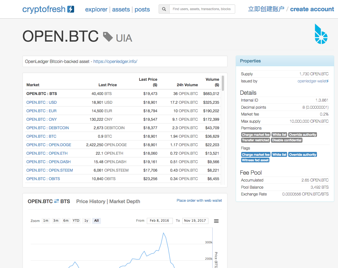The image size is (338, 268).
Task: Click the cryptofresh lightning bolt logo icon
Action: tap(71, 9)
